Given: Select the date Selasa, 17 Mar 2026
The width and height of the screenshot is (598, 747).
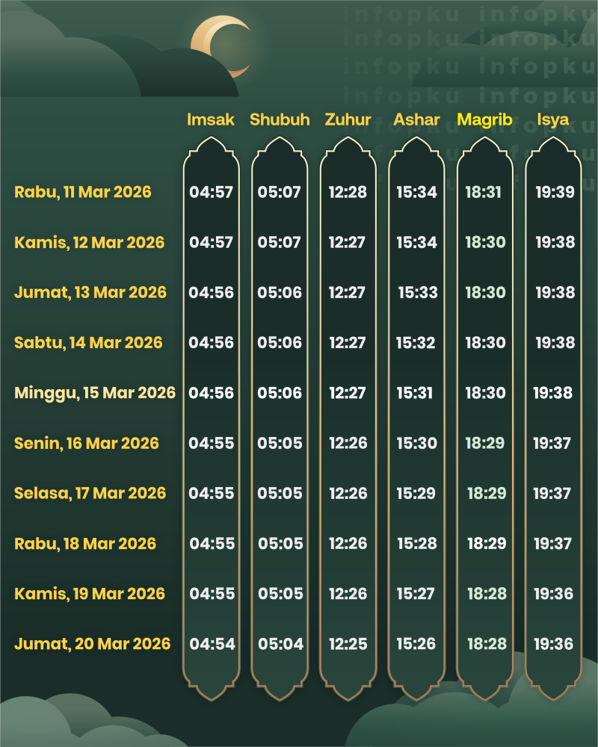Looking at the screenshot, I should (90, 494).
